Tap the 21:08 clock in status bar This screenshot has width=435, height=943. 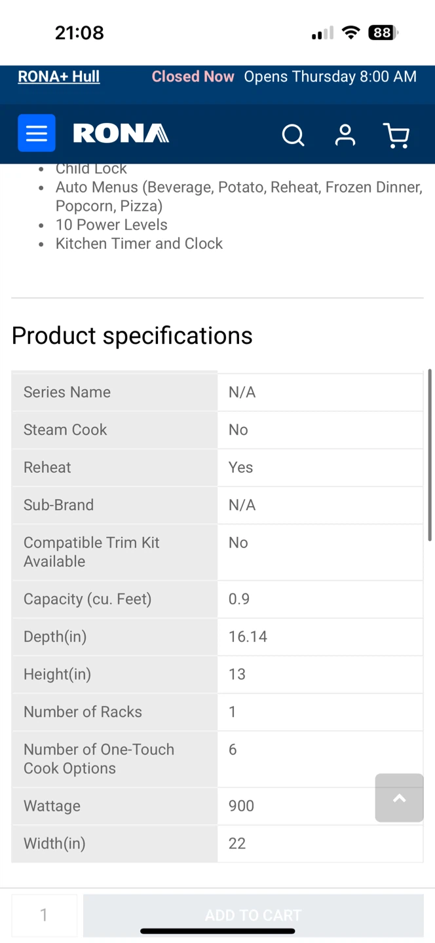click(x=79, y=33)
